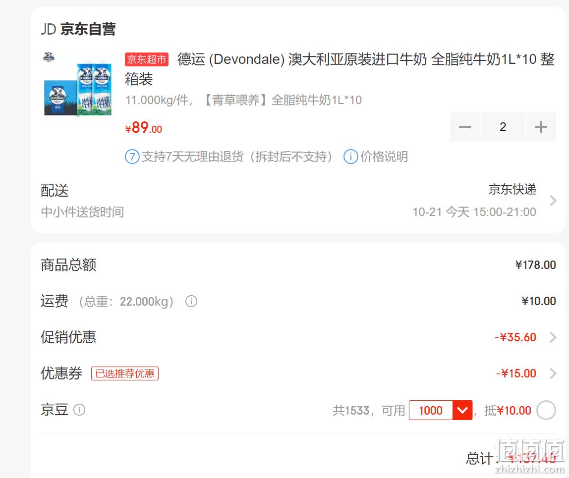
Task: Click the 7-day return circle icon
Action: click(x=132, y=157)
